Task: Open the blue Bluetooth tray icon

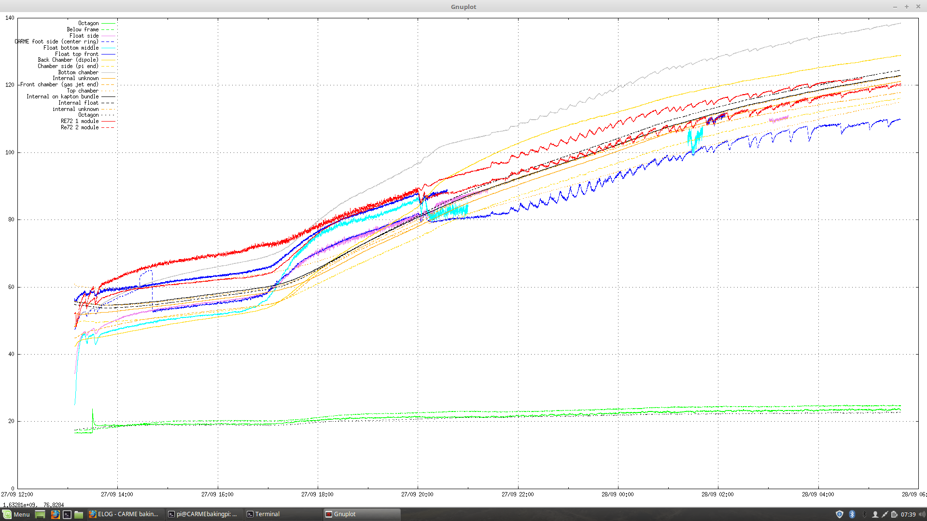Action: [x=852, y=514]
